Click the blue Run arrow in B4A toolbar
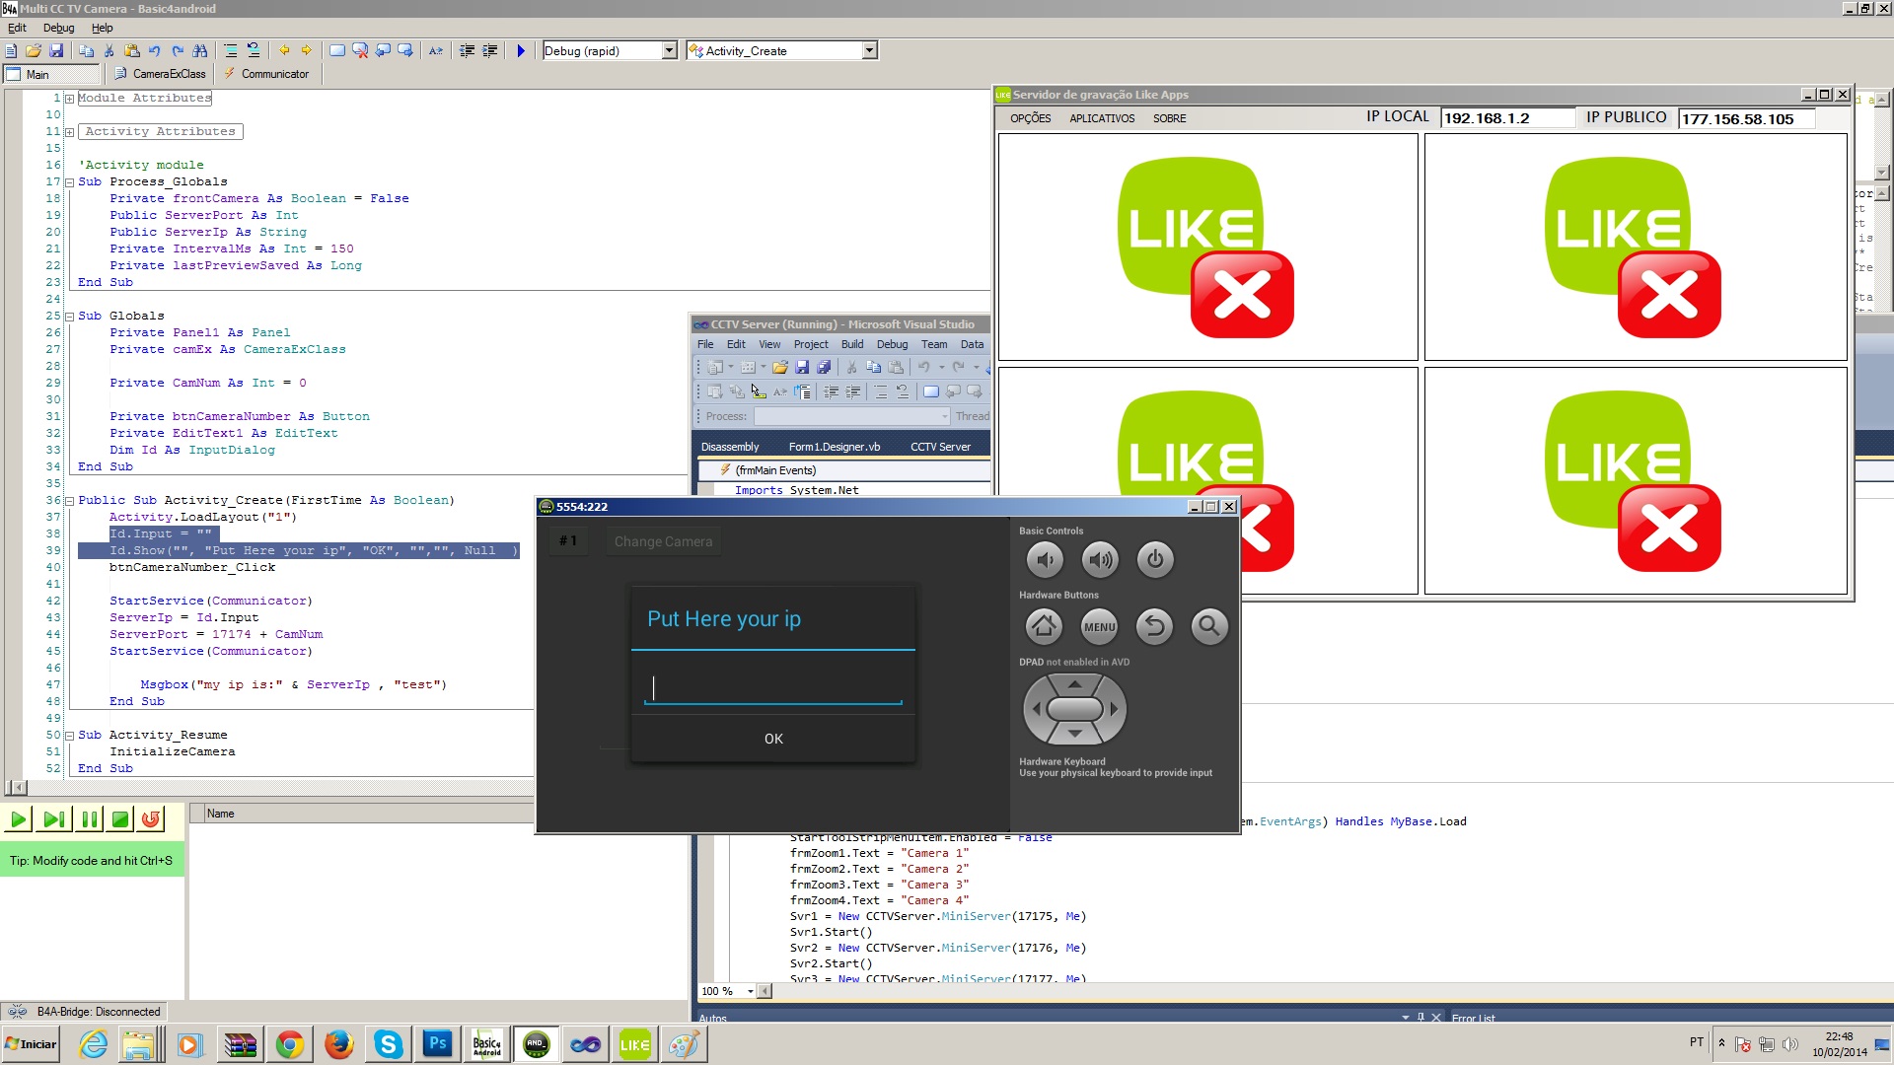 pos(521,50)
